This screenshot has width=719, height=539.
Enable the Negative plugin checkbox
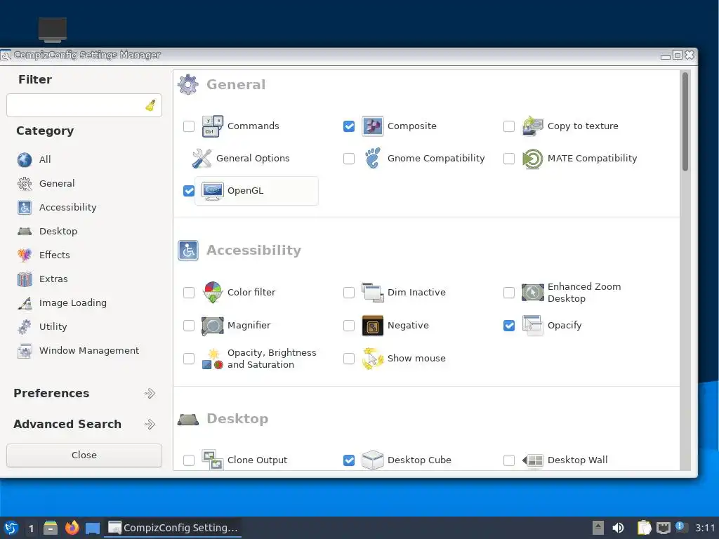click(x=349, y=326)
